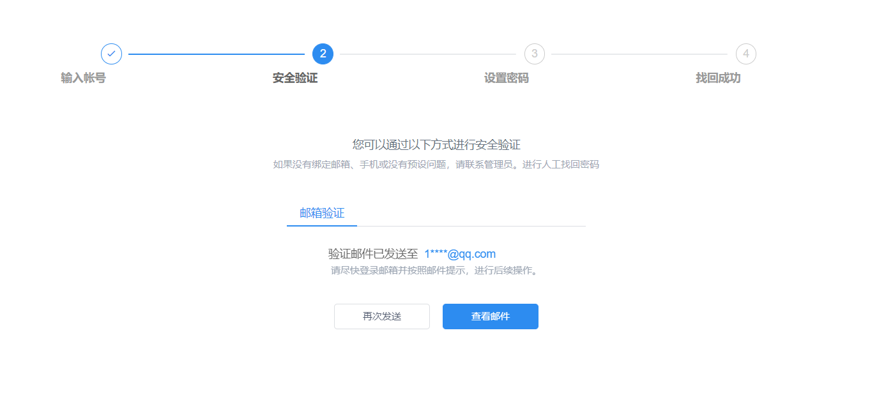Click the step 3 circle indicator
The width and height of the screenshot is (886, 402).
pyautogui.click(x=534, y=54)
